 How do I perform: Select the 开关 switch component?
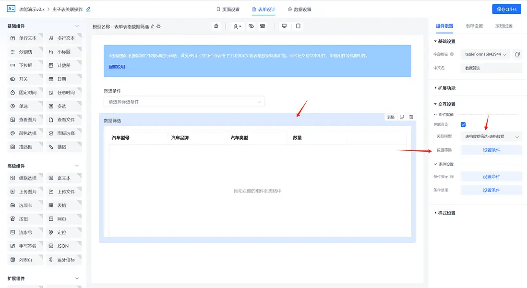pyautogui.click(x=25, y=79)
